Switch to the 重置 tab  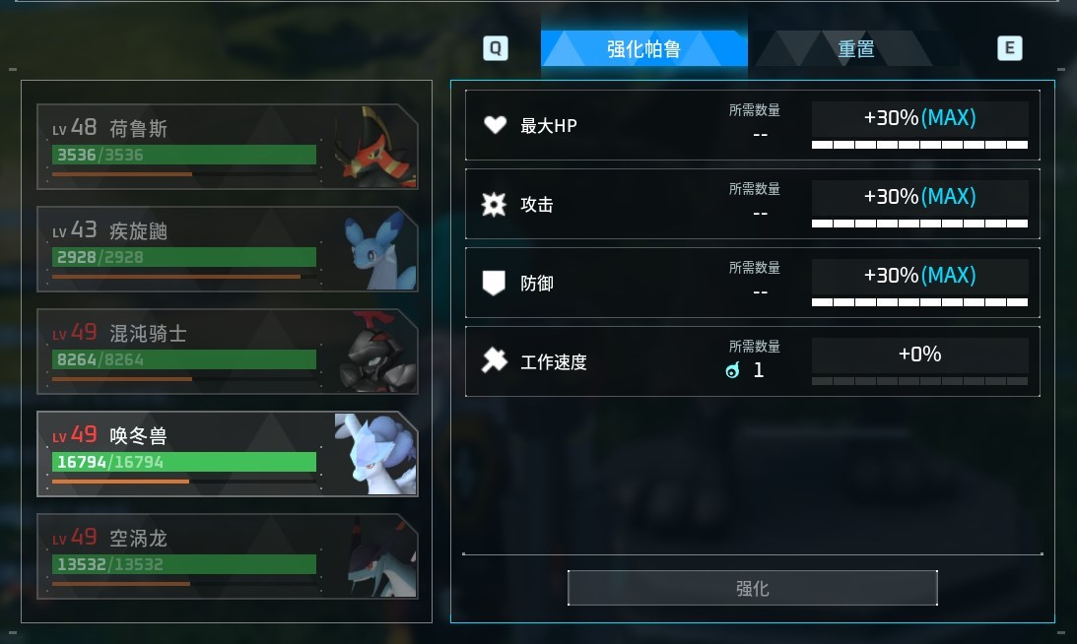point(856,49)
